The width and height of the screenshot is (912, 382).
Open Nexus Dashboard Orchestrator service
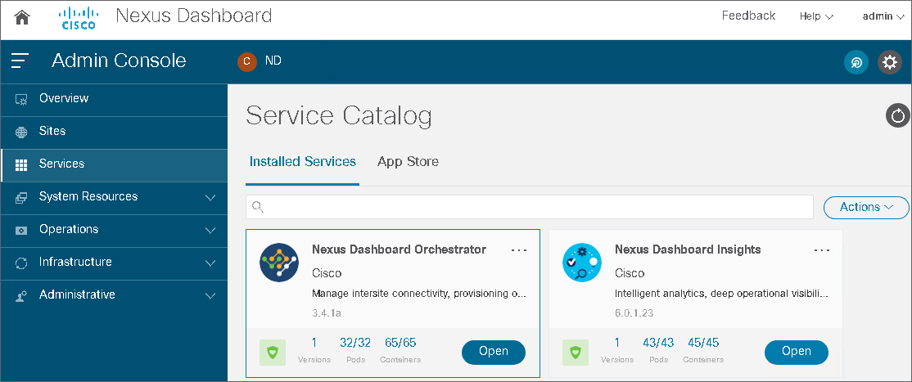click(x=494, y=352)
